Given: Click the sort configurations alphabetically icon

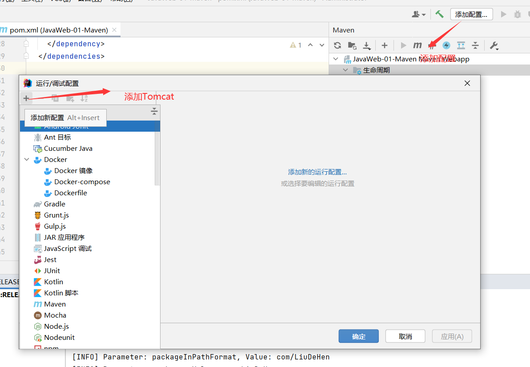Looking at the screenshot, I should (84, 98).
